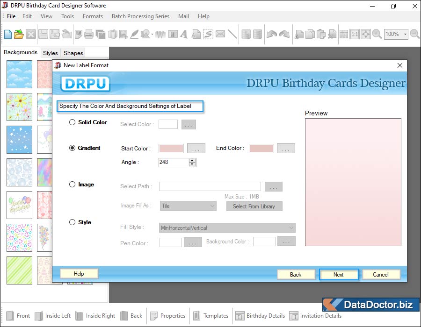Select the green striped background thumbnail
421x327 pixels.
pos(19,270)
